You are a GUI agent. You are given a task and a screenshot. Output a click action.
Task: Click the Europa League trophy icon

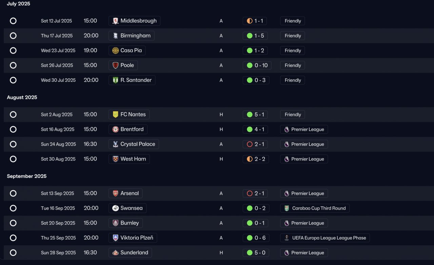(x=287, y=238)
